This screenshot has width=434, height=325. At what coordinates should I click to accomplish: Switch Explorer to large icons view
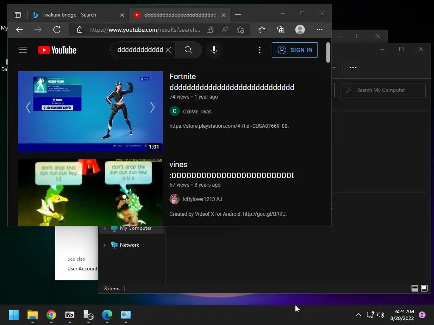coord(424,288)
